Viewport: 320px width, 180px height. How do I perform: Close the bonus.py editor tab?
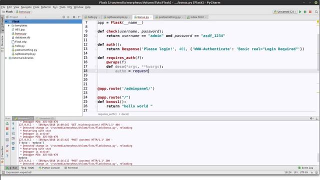point(151,17)
